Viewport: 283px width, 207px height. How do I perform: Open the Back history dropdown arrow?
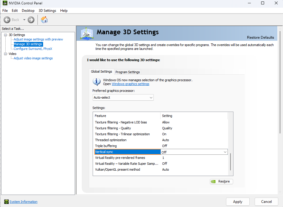(x=24, y=20)
